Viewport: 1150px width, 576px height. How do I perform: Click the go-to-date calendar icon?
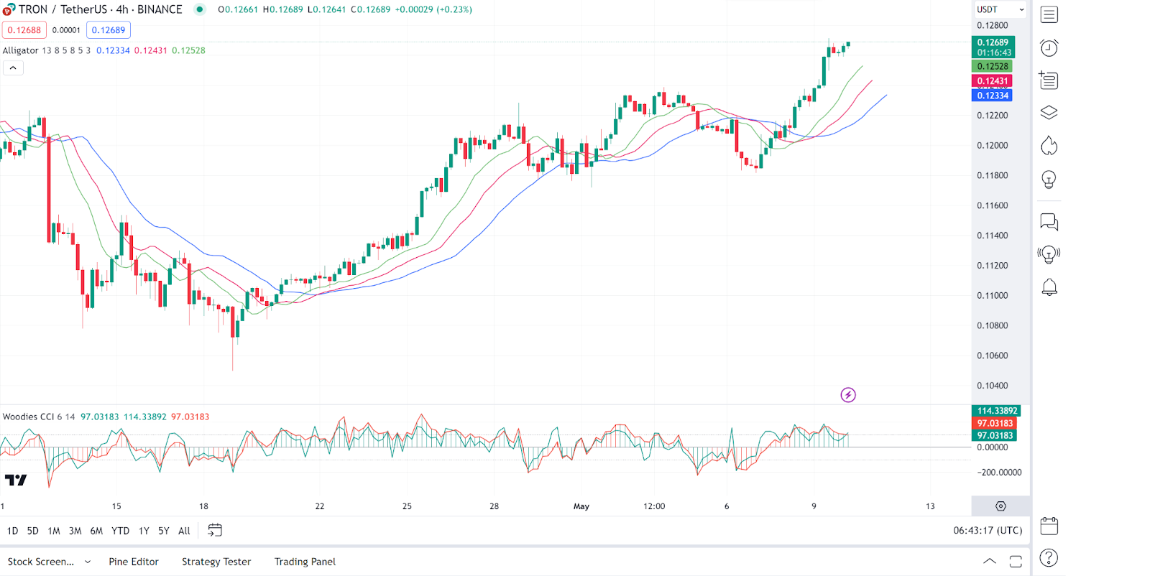[215, 530]
